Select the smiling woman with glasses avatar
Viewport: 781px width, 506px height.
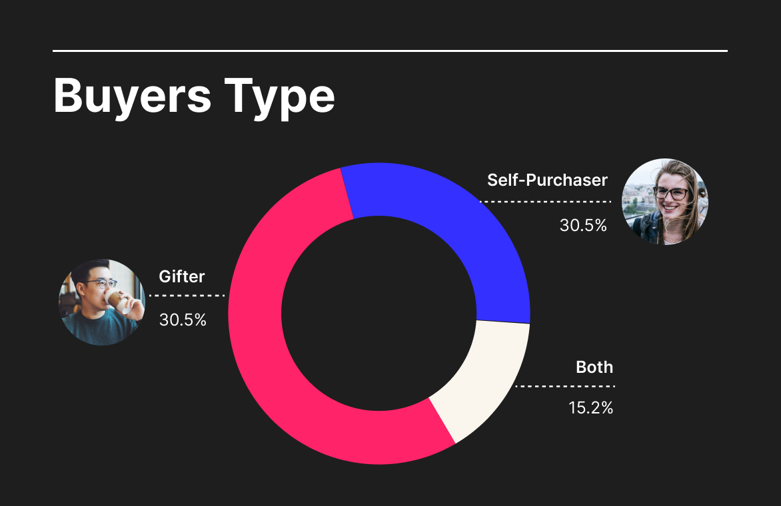[x=664, y=201]
